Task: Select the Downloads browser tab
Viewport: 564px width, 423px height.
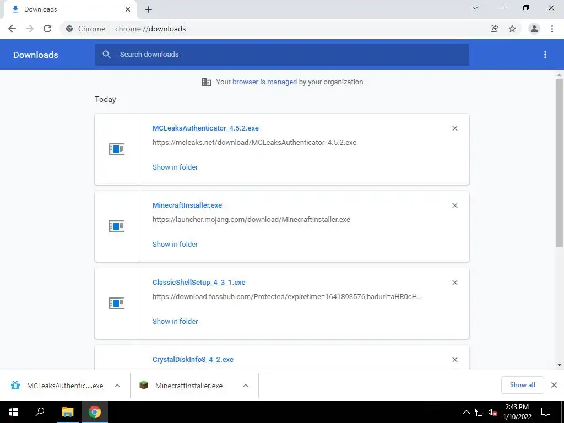Action: point(70,9)
